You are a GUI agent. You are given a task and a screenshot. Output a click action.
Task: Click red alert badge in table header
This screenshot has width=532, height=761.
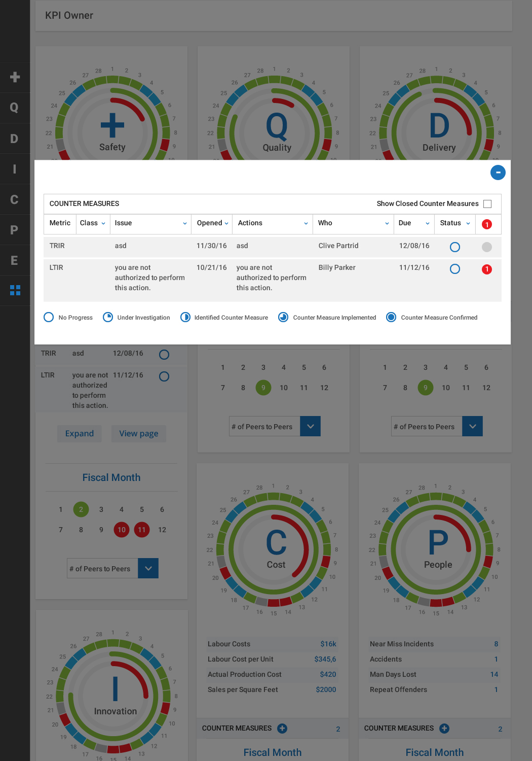click(x=487, y=224)
